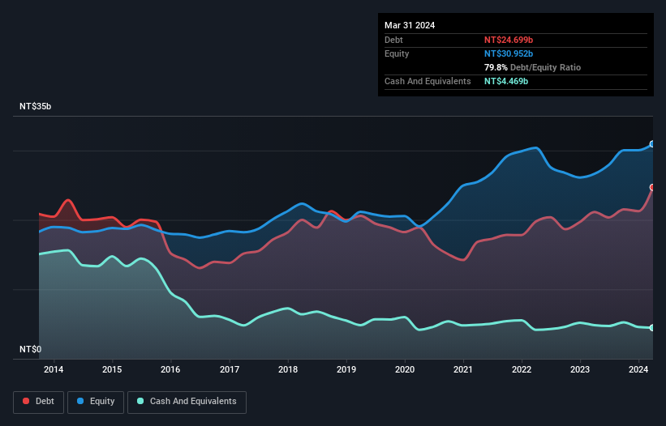Image resolution: width=666 pixels, height=426 pixels.
Task: Click Cash And Equivalents tooltip label
Action: 428,81
